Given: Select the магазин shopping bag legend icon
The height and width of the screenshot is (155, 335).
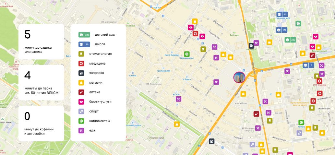Looking at the screenshot, I should pos(81,83).
